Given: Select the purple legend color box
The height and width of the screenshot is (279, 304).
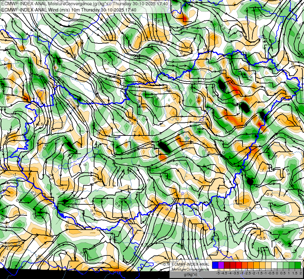Looking at the screenshot, I should click(x=221, y=265).
